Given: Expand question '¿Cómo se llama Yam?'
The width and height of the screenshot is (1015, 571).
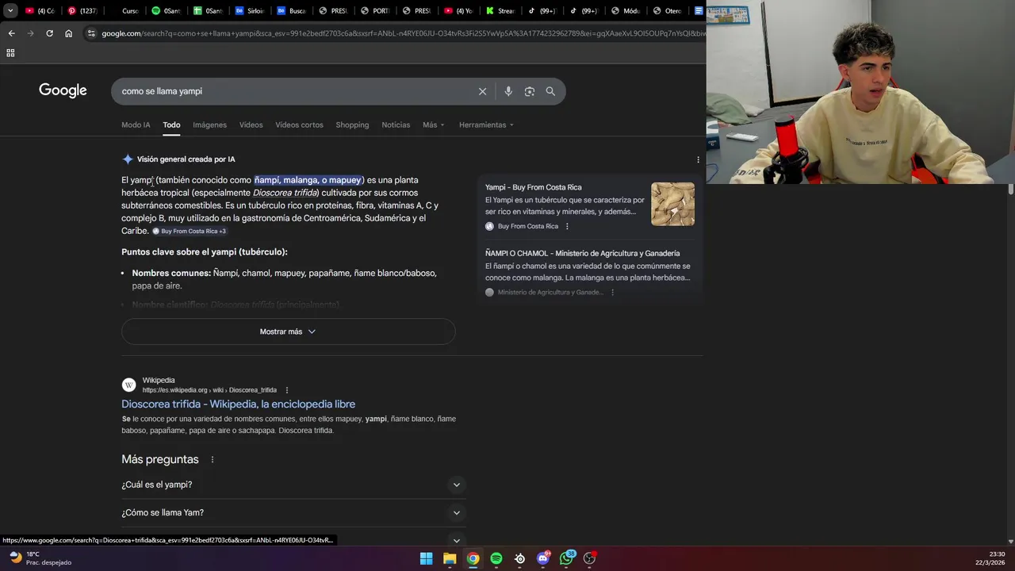Looking at the screenshot, I should tap(293, 513).
